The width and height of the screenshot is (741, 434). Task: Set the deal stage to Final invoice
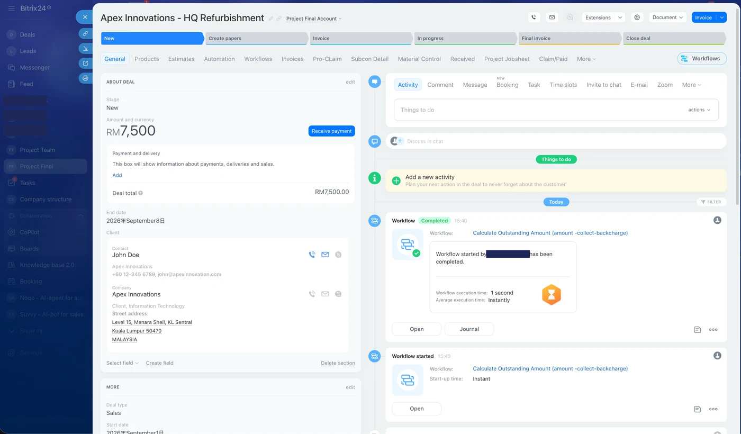570,38
